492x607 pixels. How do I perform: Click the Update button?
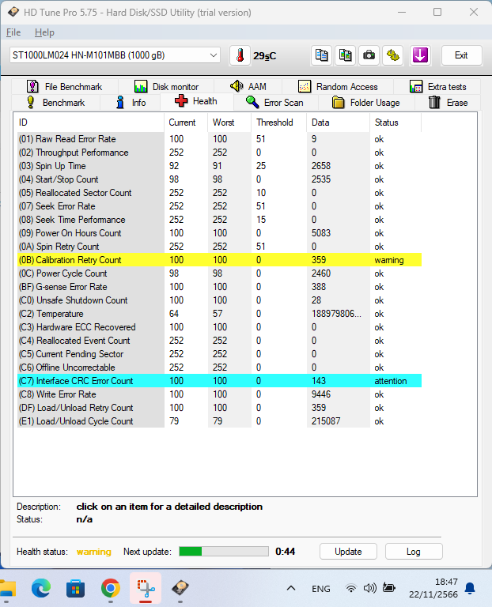pos(348,551)
